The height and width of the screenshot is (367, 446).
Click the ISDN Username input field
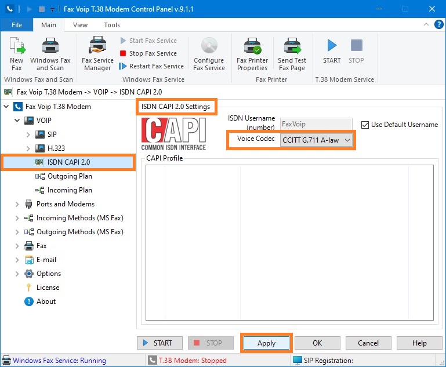[x=316, y=124]
